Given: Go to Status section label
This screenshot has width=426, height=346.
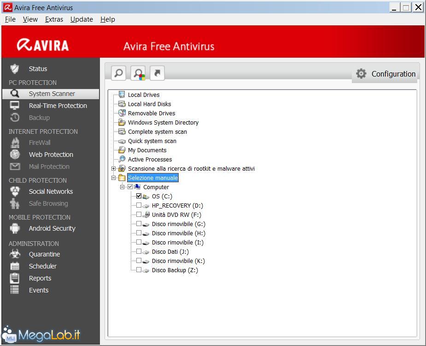Looking at the screenshot, I should tap(38, 69).
